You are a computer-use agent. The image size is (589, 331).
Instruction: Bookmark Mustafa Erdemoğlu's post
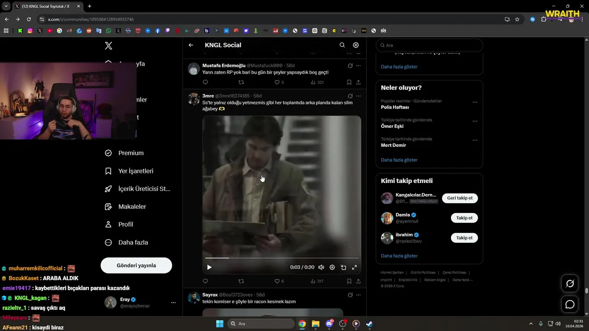tap(349, 82)
